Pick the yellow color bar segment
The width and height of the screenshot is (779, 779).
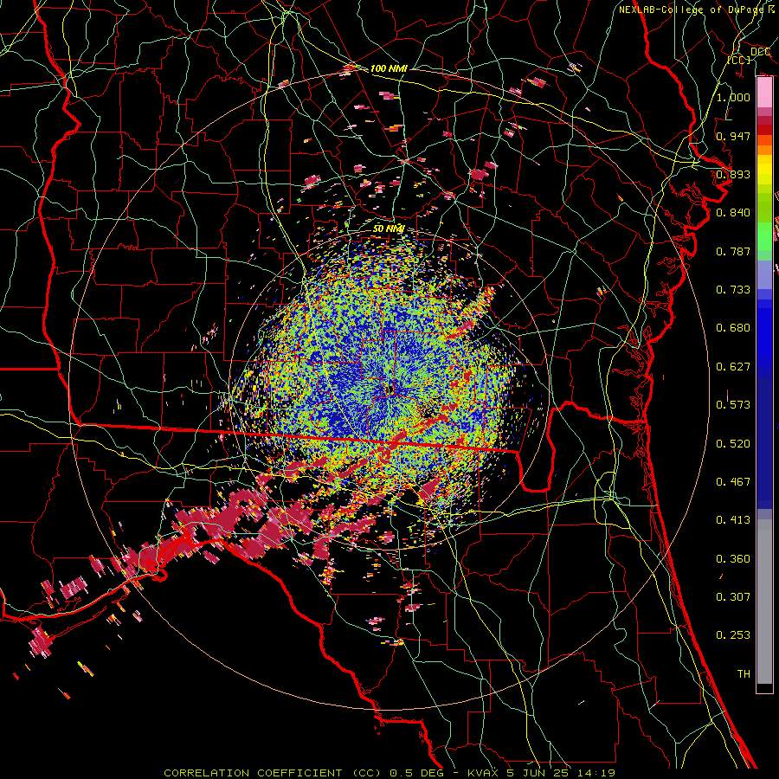764,170
